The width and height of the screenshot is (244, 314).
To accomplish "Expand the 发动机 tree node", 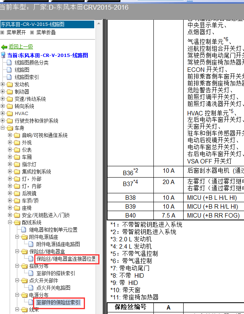I will tap(2, 84).
